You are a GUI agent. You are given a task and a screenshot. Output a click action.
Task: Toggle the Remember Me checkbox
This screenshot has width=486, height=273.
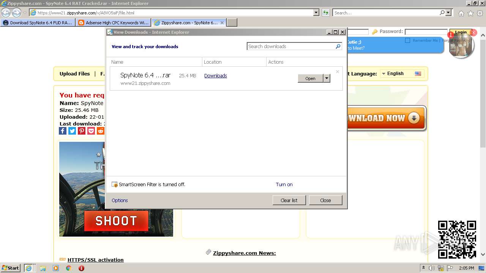click(x=407, y=40)
